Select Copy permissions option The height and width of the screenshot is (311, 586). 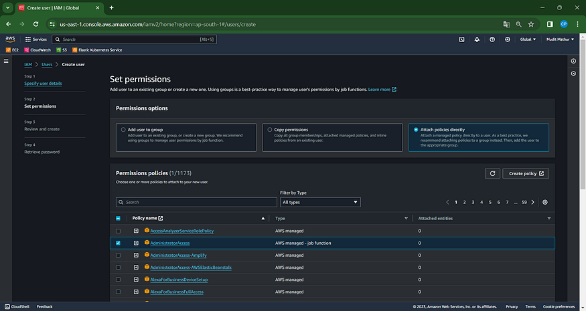tap(269, 130)
